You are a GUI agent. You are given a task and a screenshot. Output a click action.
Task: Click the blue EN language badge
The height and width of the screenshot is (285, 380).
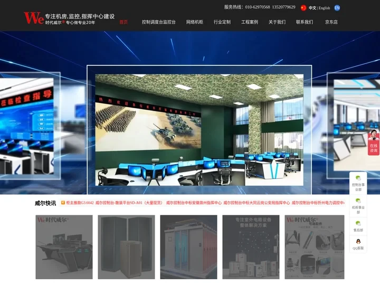[x=337, y=8]
